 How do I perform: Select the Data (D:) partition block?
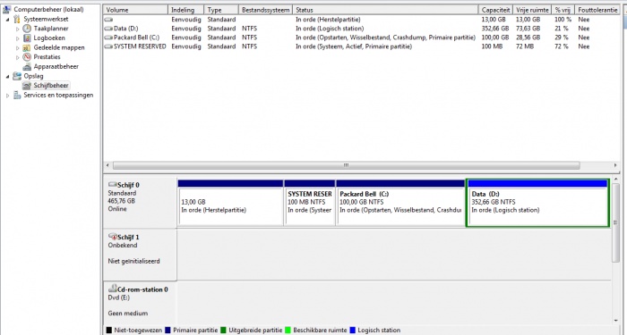pyautogui.click(x=537, y=203)
